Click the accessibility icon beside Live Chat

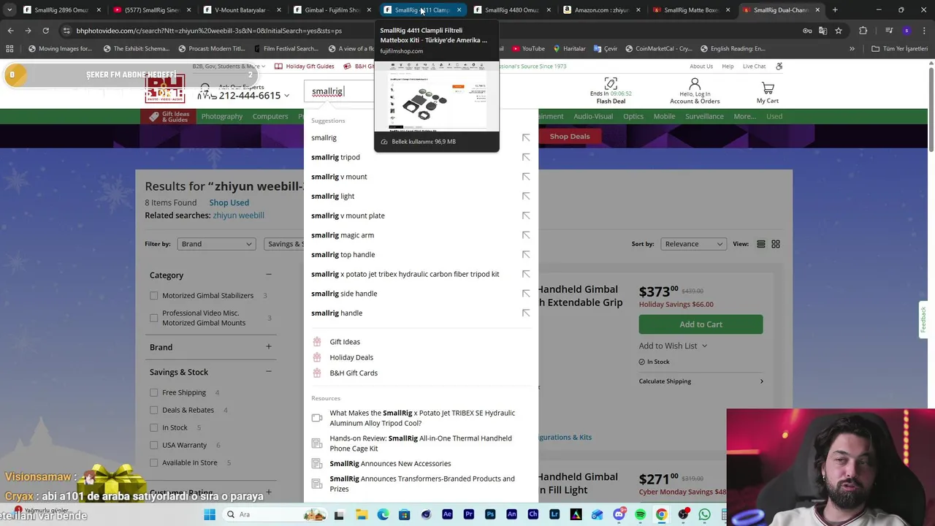779,66
